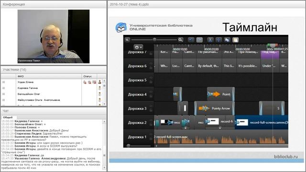This screenshot has width=306, height=172.
Task: Click the Университетская библиотека ONLINE logo
Action: (154, 27)
